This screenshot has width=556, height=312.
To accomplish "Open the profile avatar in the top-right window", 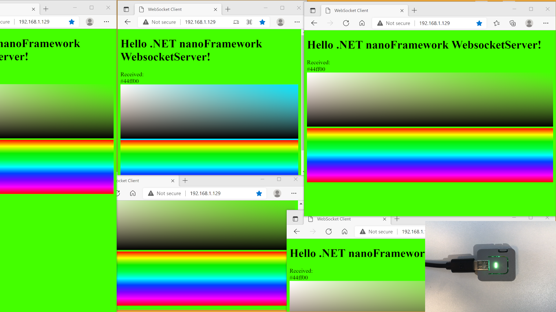I will pos(529,23).
